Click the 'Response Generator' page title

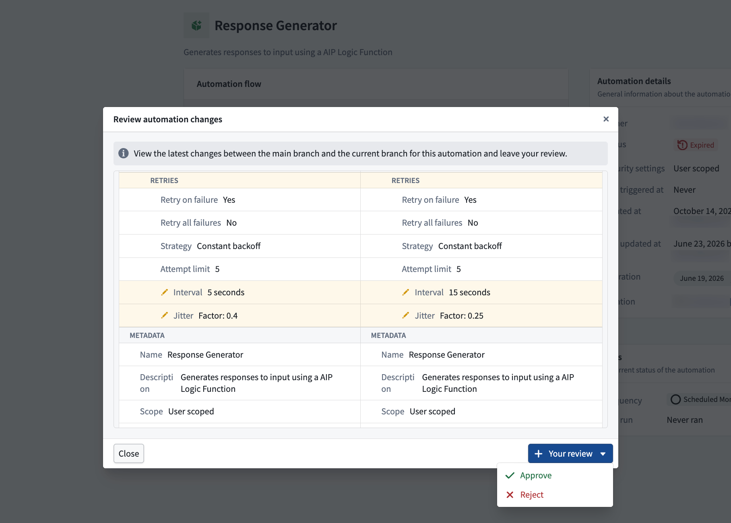(276, 25)
